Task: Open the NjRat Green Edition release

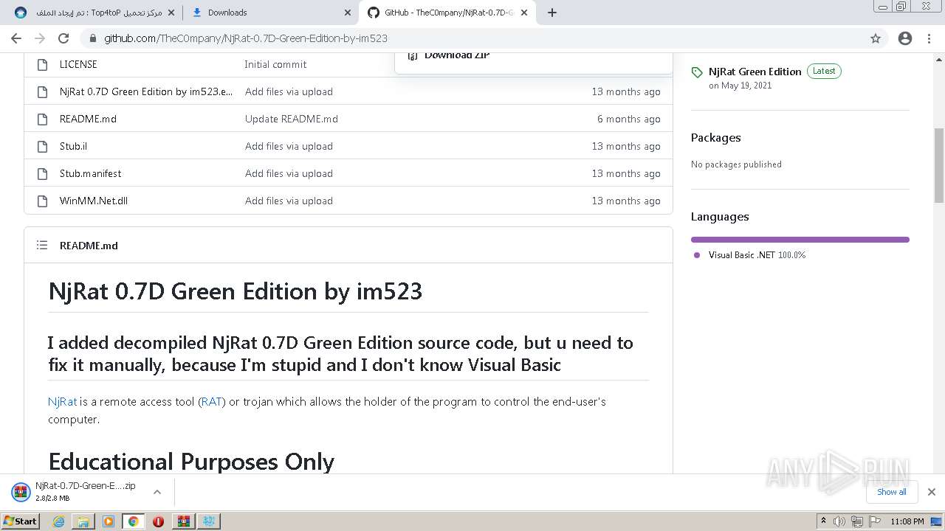Action: pos(755,72)
